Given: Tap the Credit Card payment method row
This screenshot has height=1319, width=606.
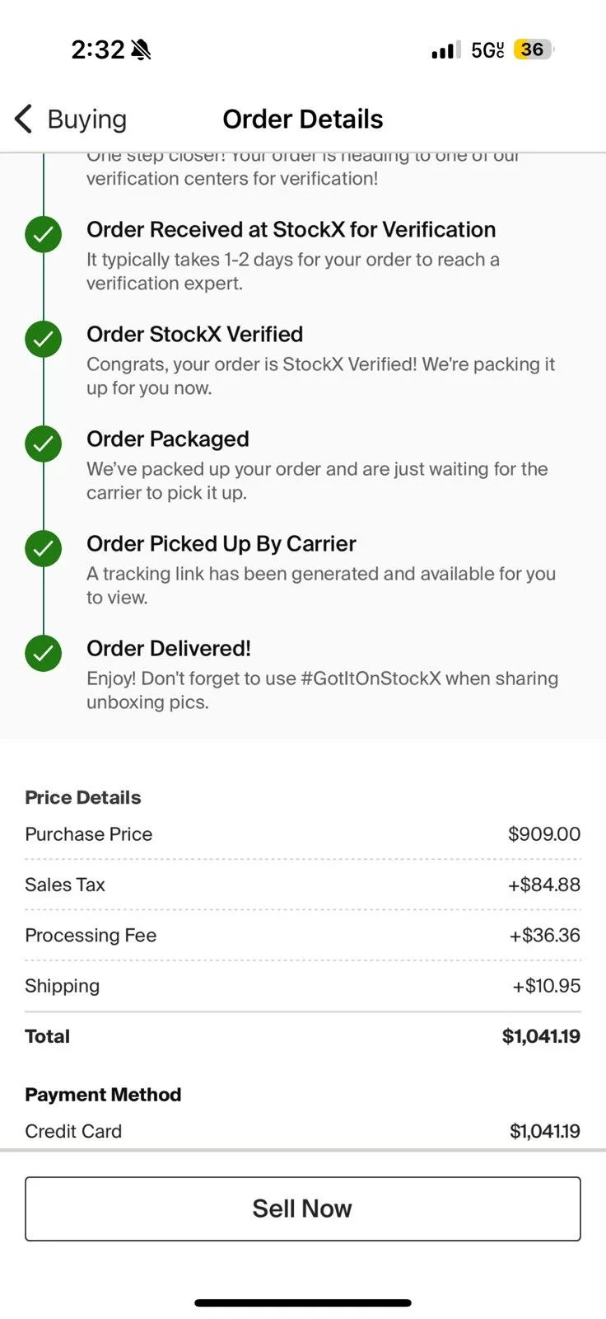Looking at the screenshot, I should pos(303,1131).
